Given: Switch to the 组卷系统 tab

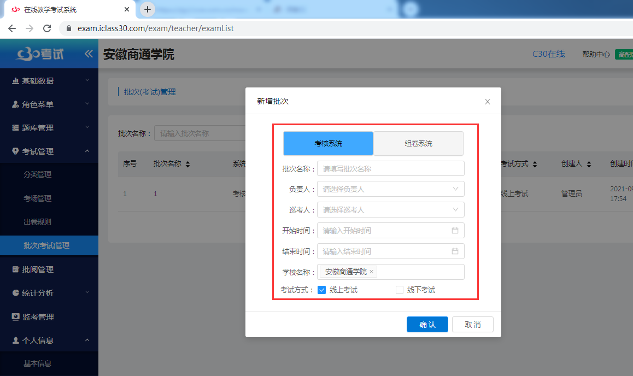Looking at the screenshot, I should (418, 143).
